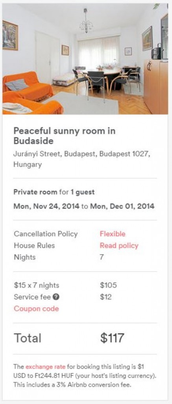The image size is (172, 404).
Task: Open the Read policy house rules link
Action: 119,245
